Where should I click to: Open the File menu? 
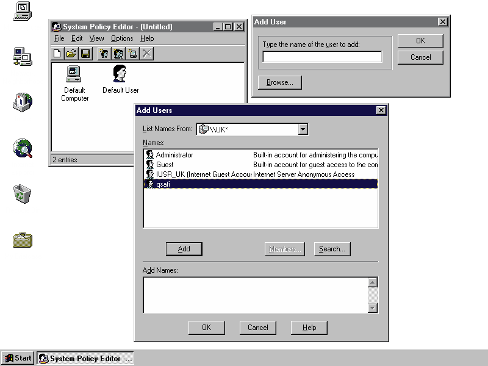[x=59, y=38]
